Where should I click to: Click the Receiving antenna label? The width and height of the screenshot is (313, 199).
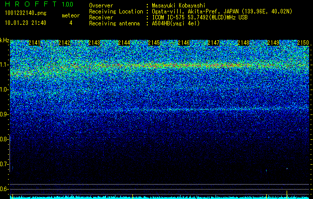(x=114, y=23)
